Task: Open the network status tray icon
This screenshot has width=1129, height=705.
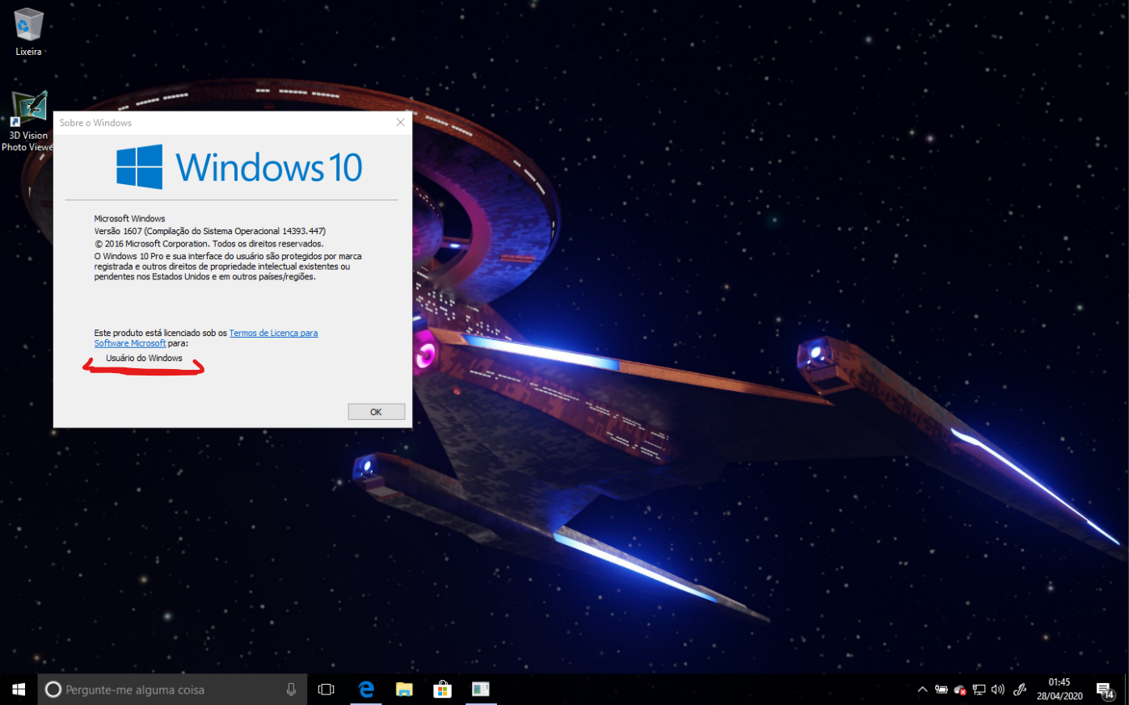Action: (x=979, y=690)
